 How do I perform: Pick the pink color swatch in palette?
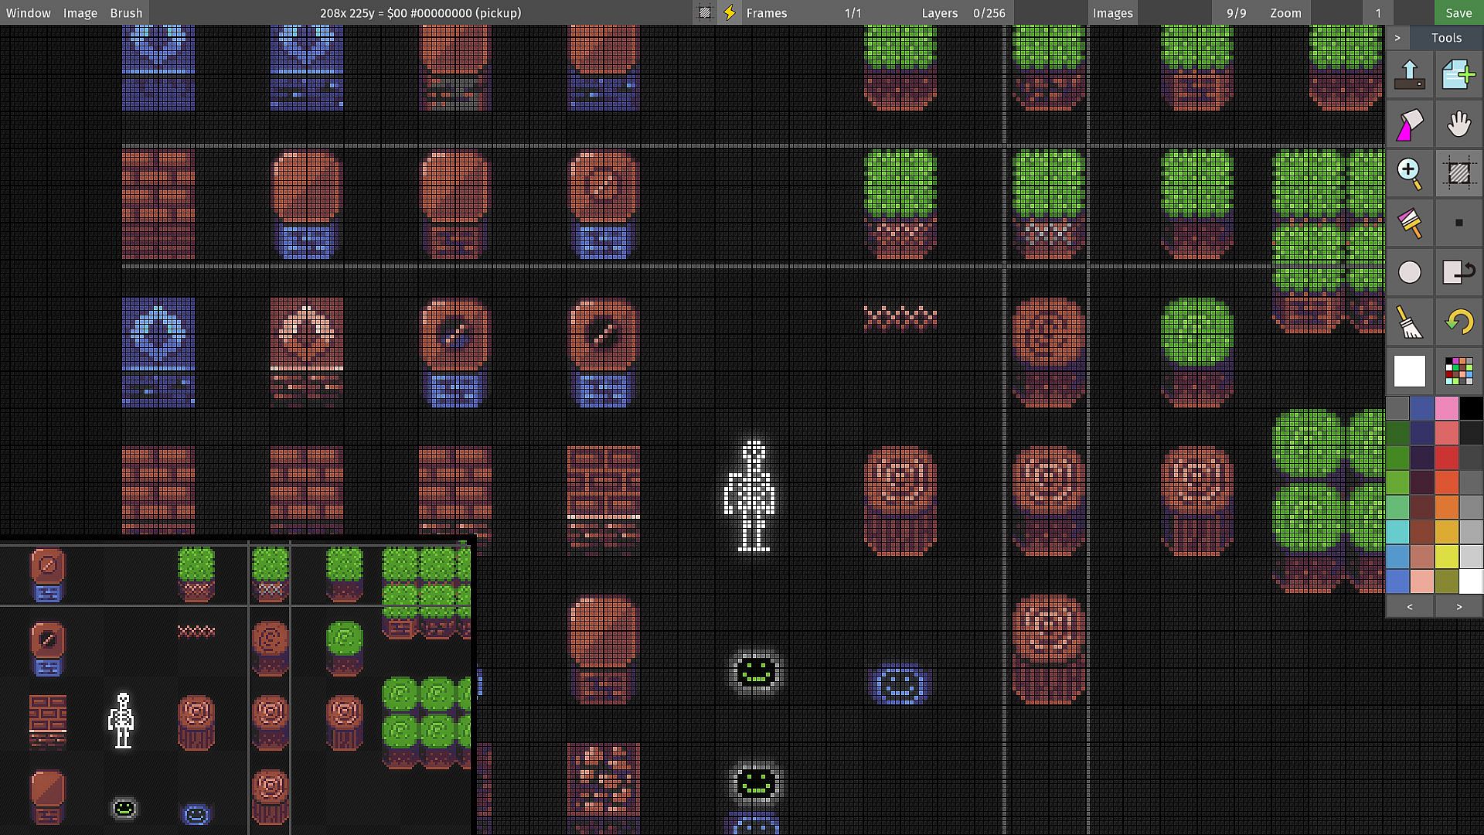[1446, 408]
